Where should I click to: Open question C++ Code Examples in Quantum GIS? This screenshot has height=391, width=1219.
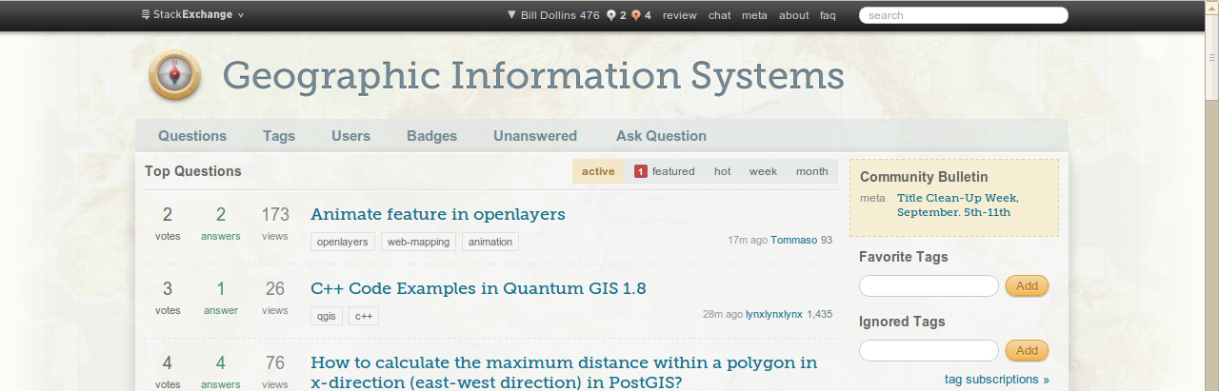(x=479, y=288)
